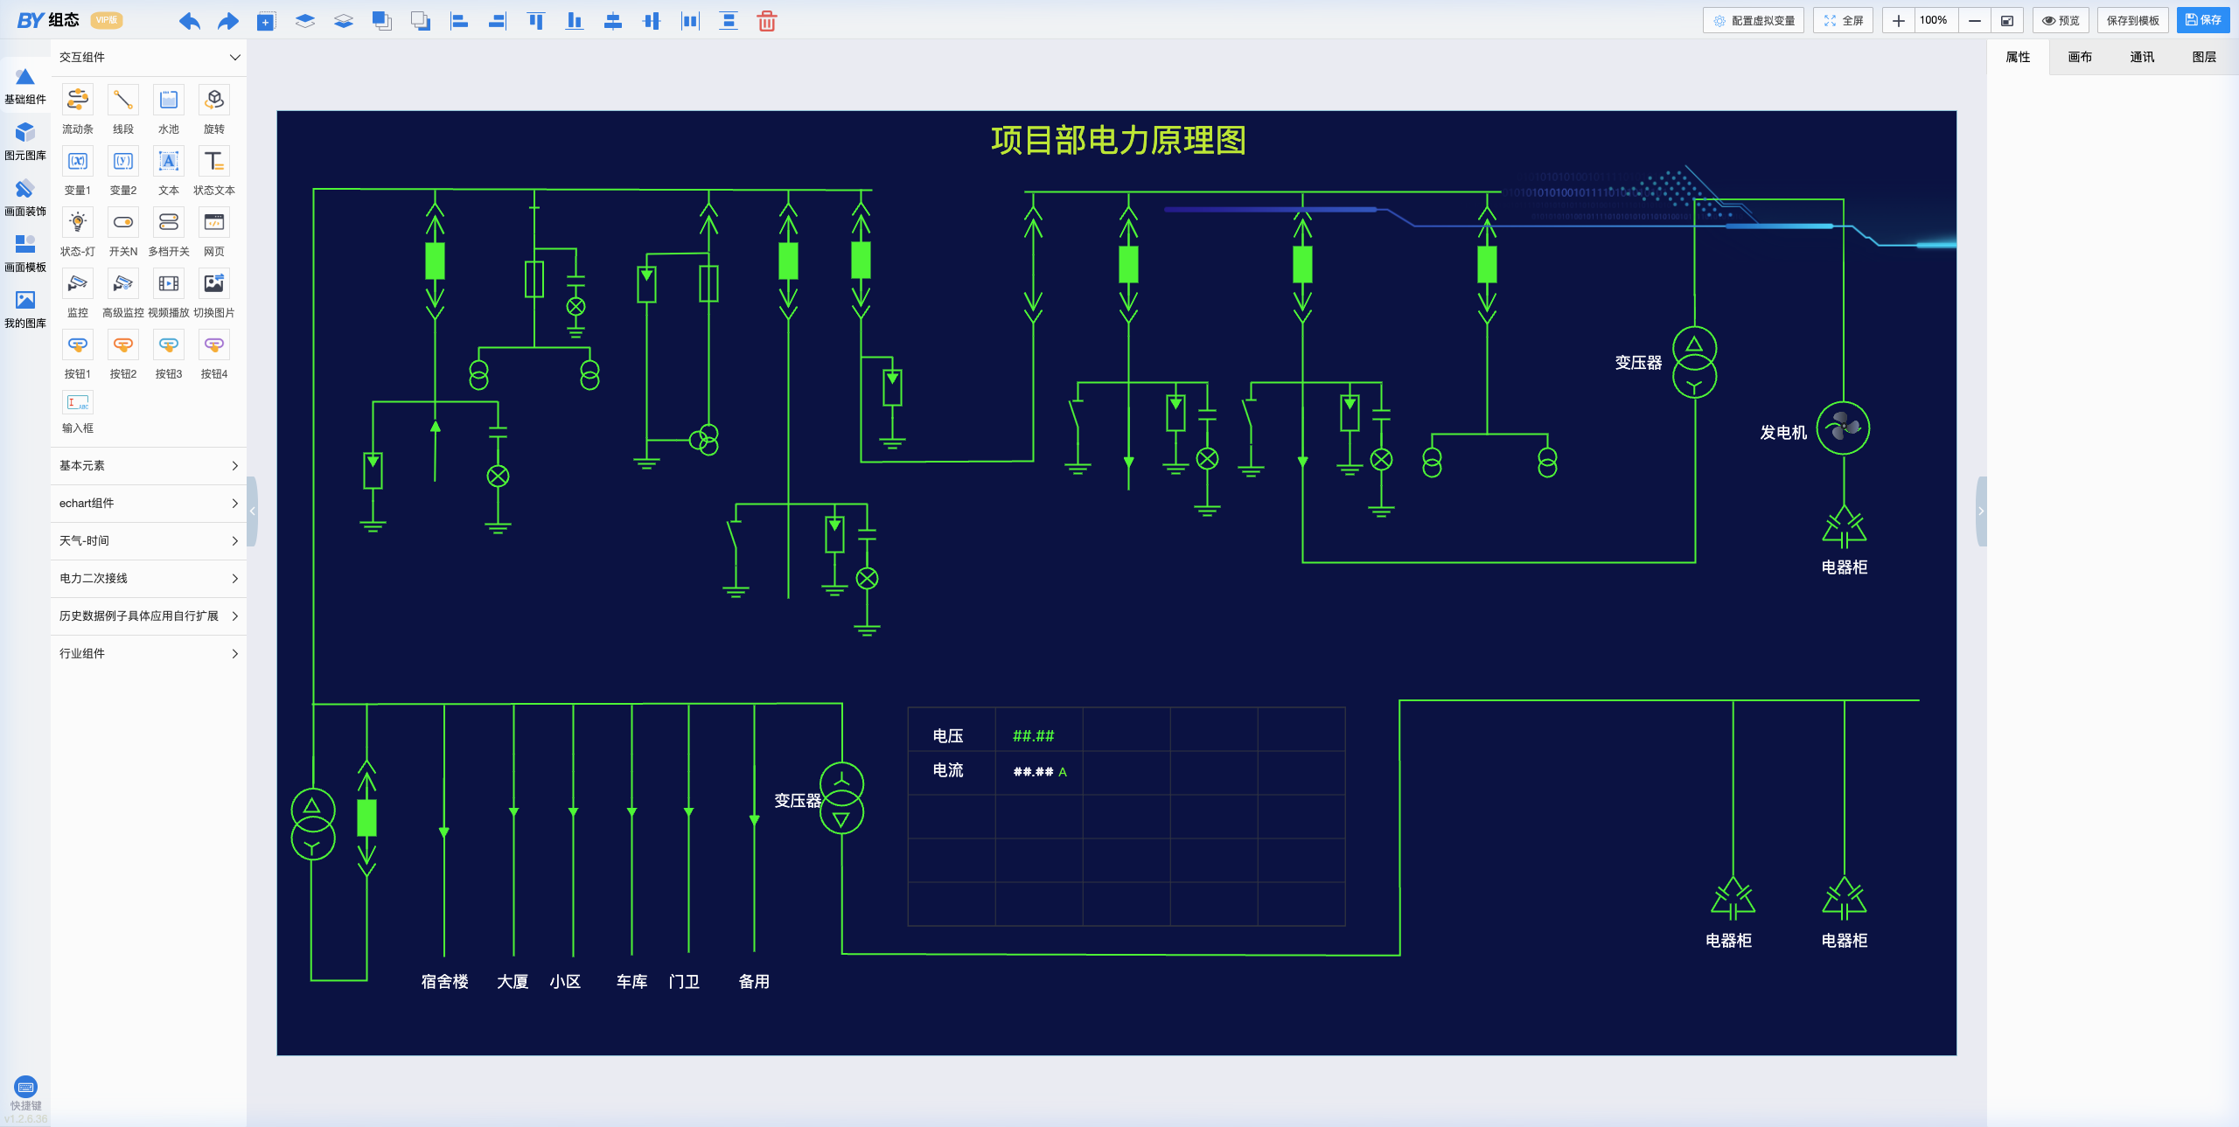2239x1127 pixels.
Task: Enter 全屏 fullscreen mode
Action: pos(1843,20)
